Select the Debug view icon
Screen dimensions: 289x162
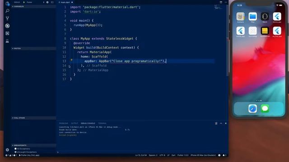pyautogui.click(x=7, y=26)
